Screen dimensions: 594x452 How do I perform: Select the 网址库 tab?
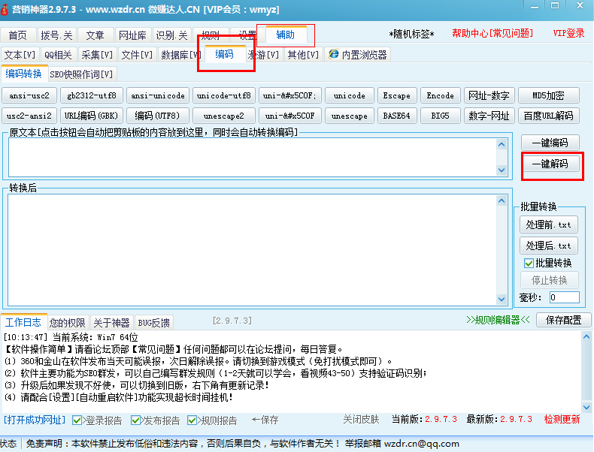[132, 35]
